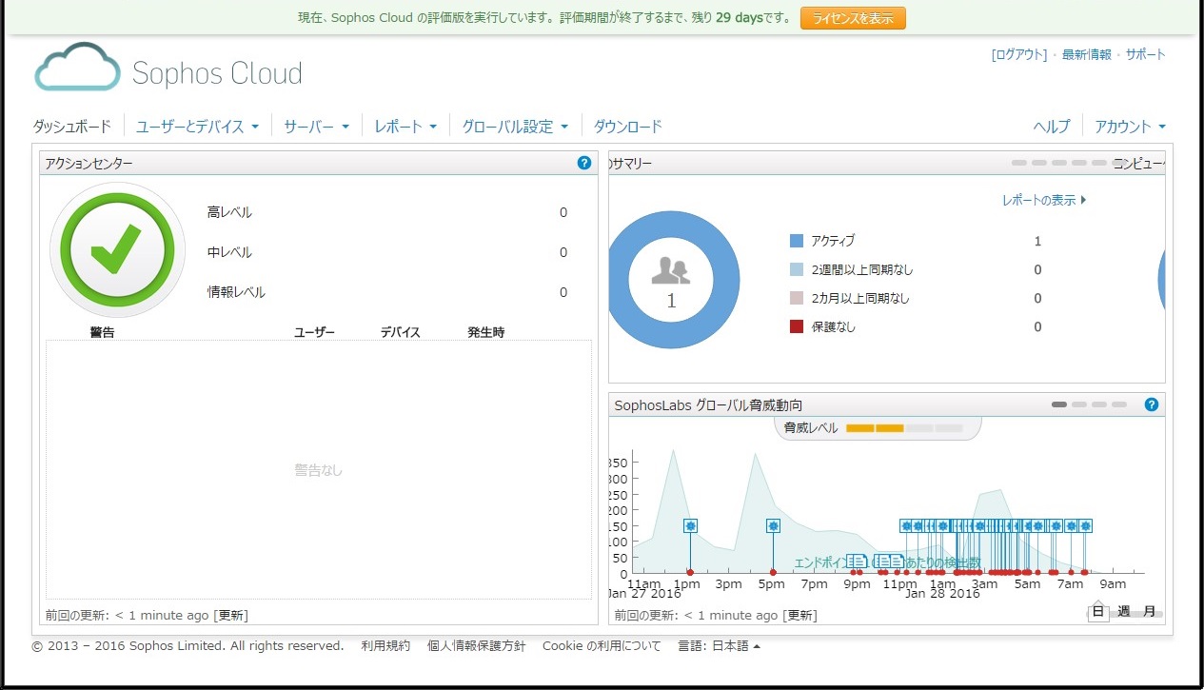Click the green checkmark status icon

(117, 249)
